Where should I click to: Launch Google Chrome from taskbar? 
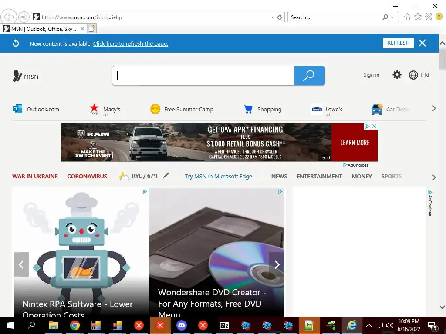pyautogui.click(x=75, y=325)
